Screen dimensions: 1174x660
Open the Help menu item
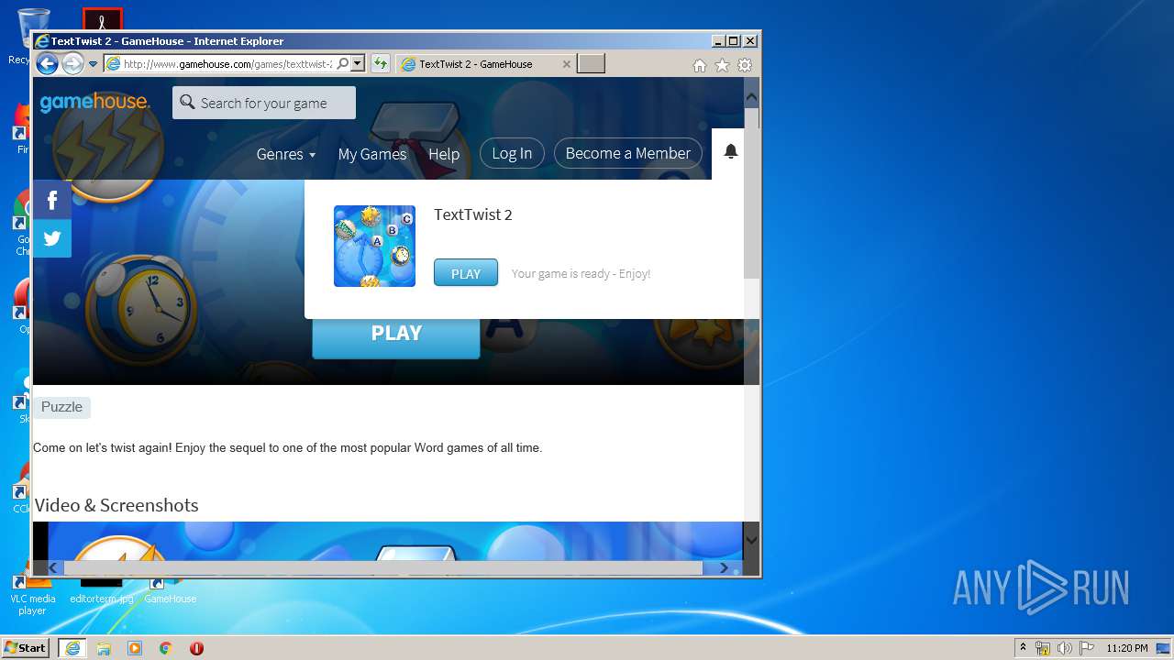(444, 154)
